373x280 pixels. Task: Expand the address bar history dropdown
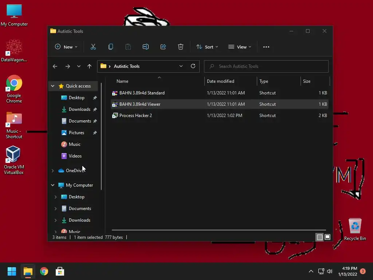pyautogui.click(x=181, y=66)
